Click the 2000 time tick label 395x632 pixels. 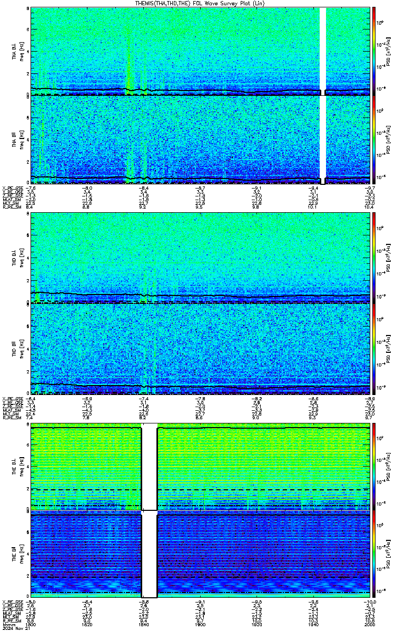pyautogui.click(x=369, y=625)
